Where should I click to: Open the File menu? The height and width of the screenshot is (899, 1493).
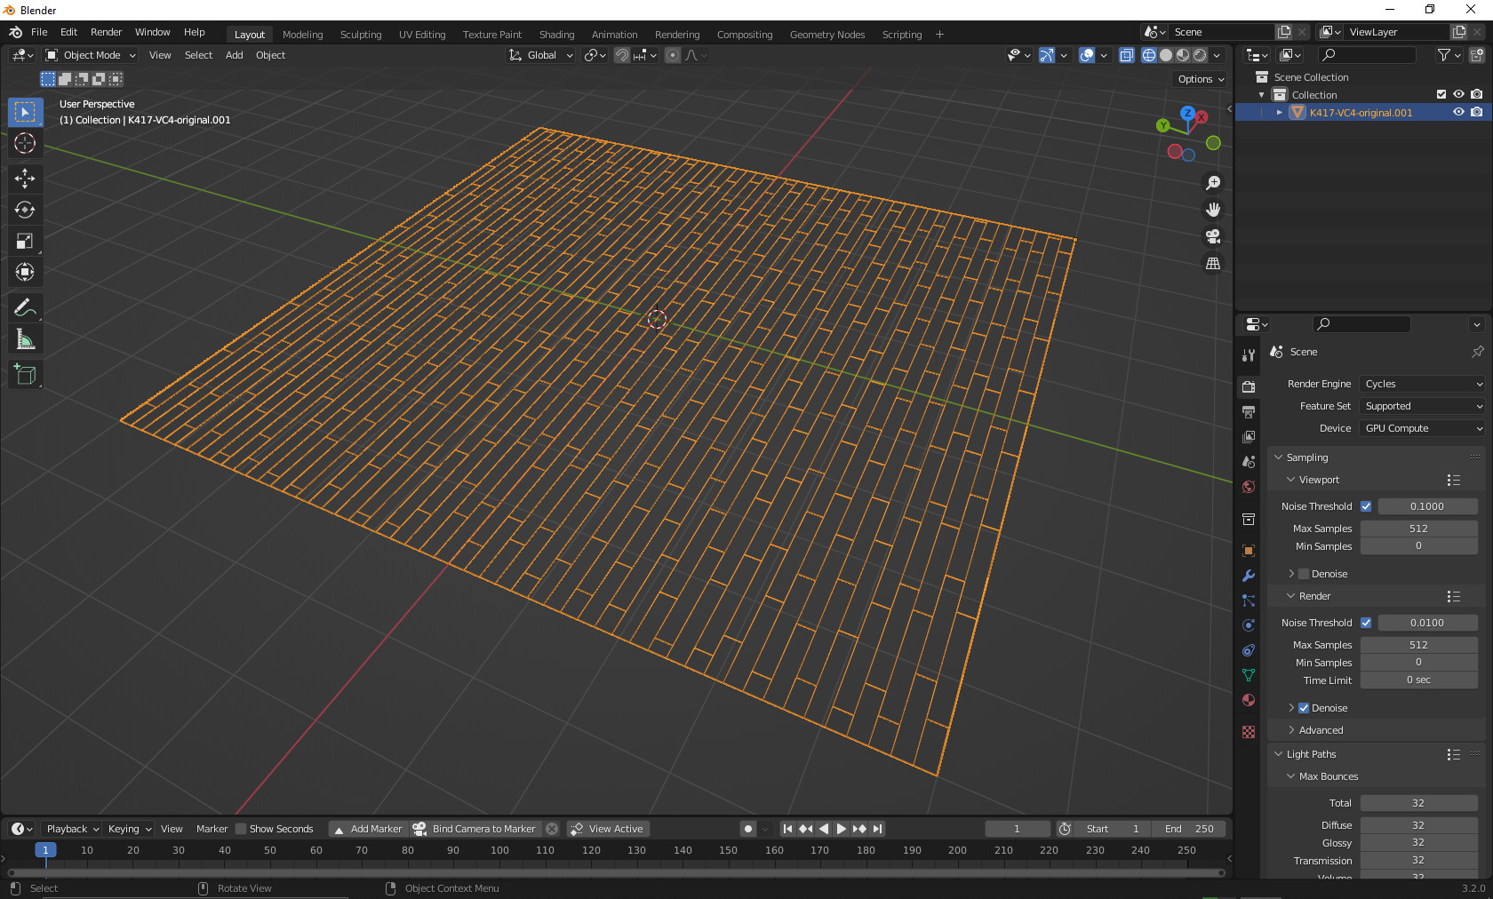click(39, 32)
